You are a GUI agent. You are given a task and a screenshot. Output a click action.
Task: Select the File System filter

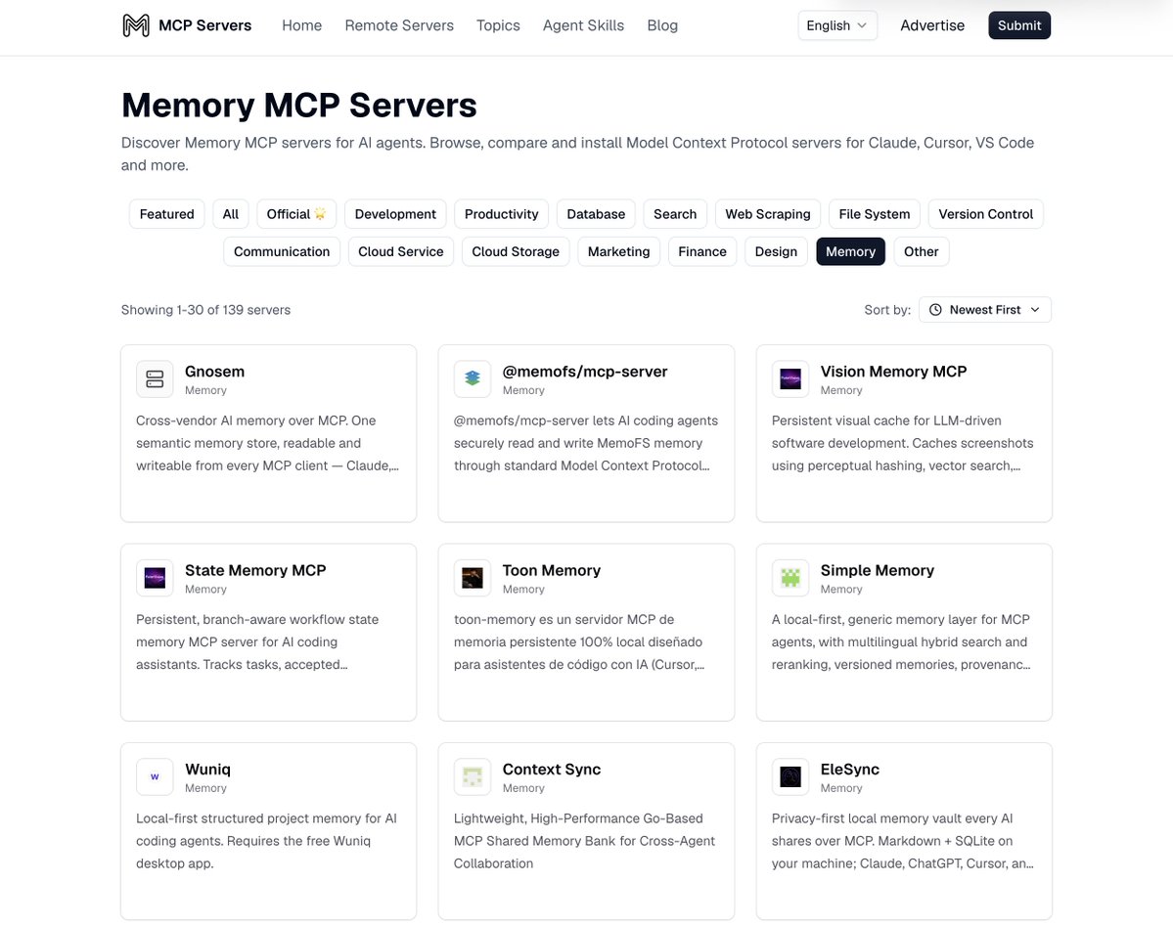pyautogui.click(x=874, y=214)
